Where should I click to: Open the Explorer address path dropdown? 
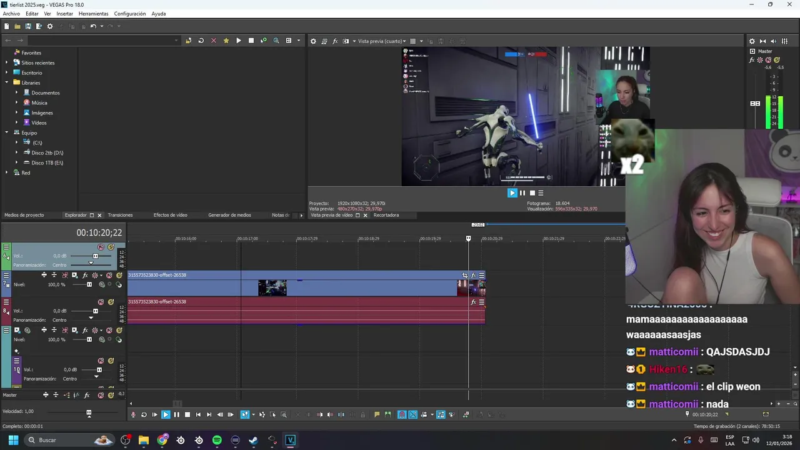coord(176,41)
